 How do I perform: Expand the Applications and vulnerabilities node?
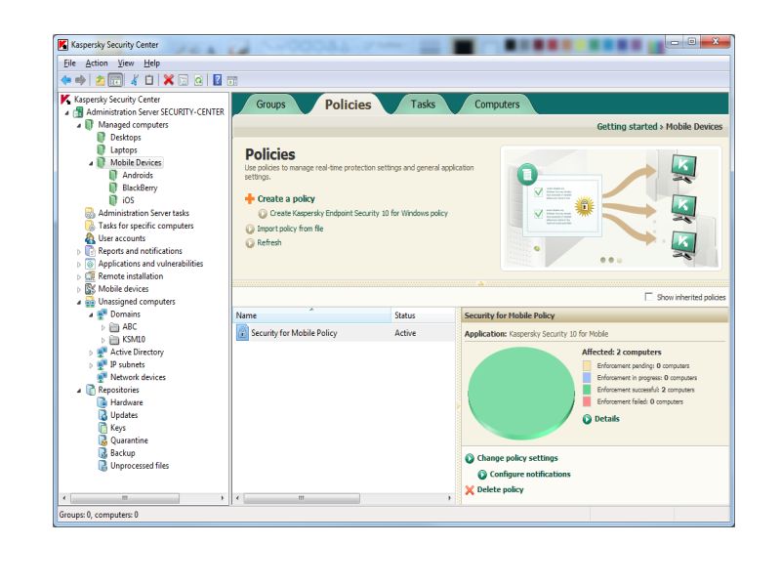point(79,264)
